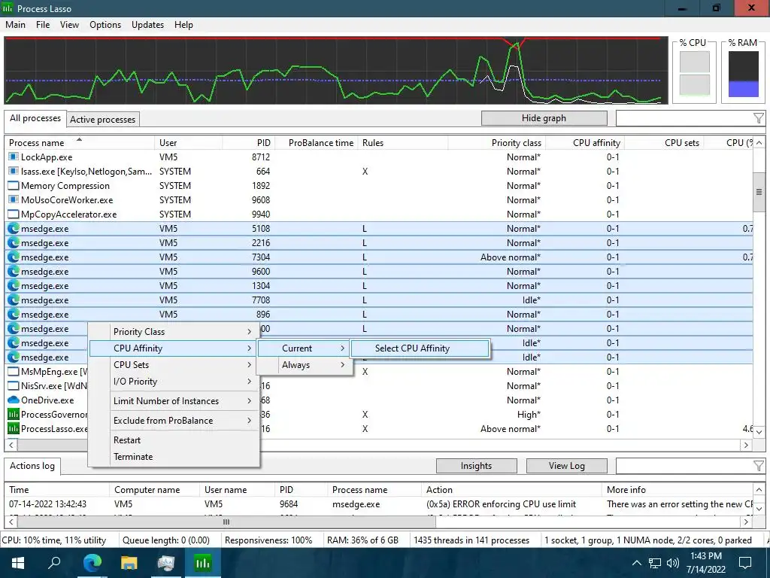Image resolution: width=770 pixels, height=578 pixels.
Task: Open File Explorer from the taskbar
Action: point(129,563)
